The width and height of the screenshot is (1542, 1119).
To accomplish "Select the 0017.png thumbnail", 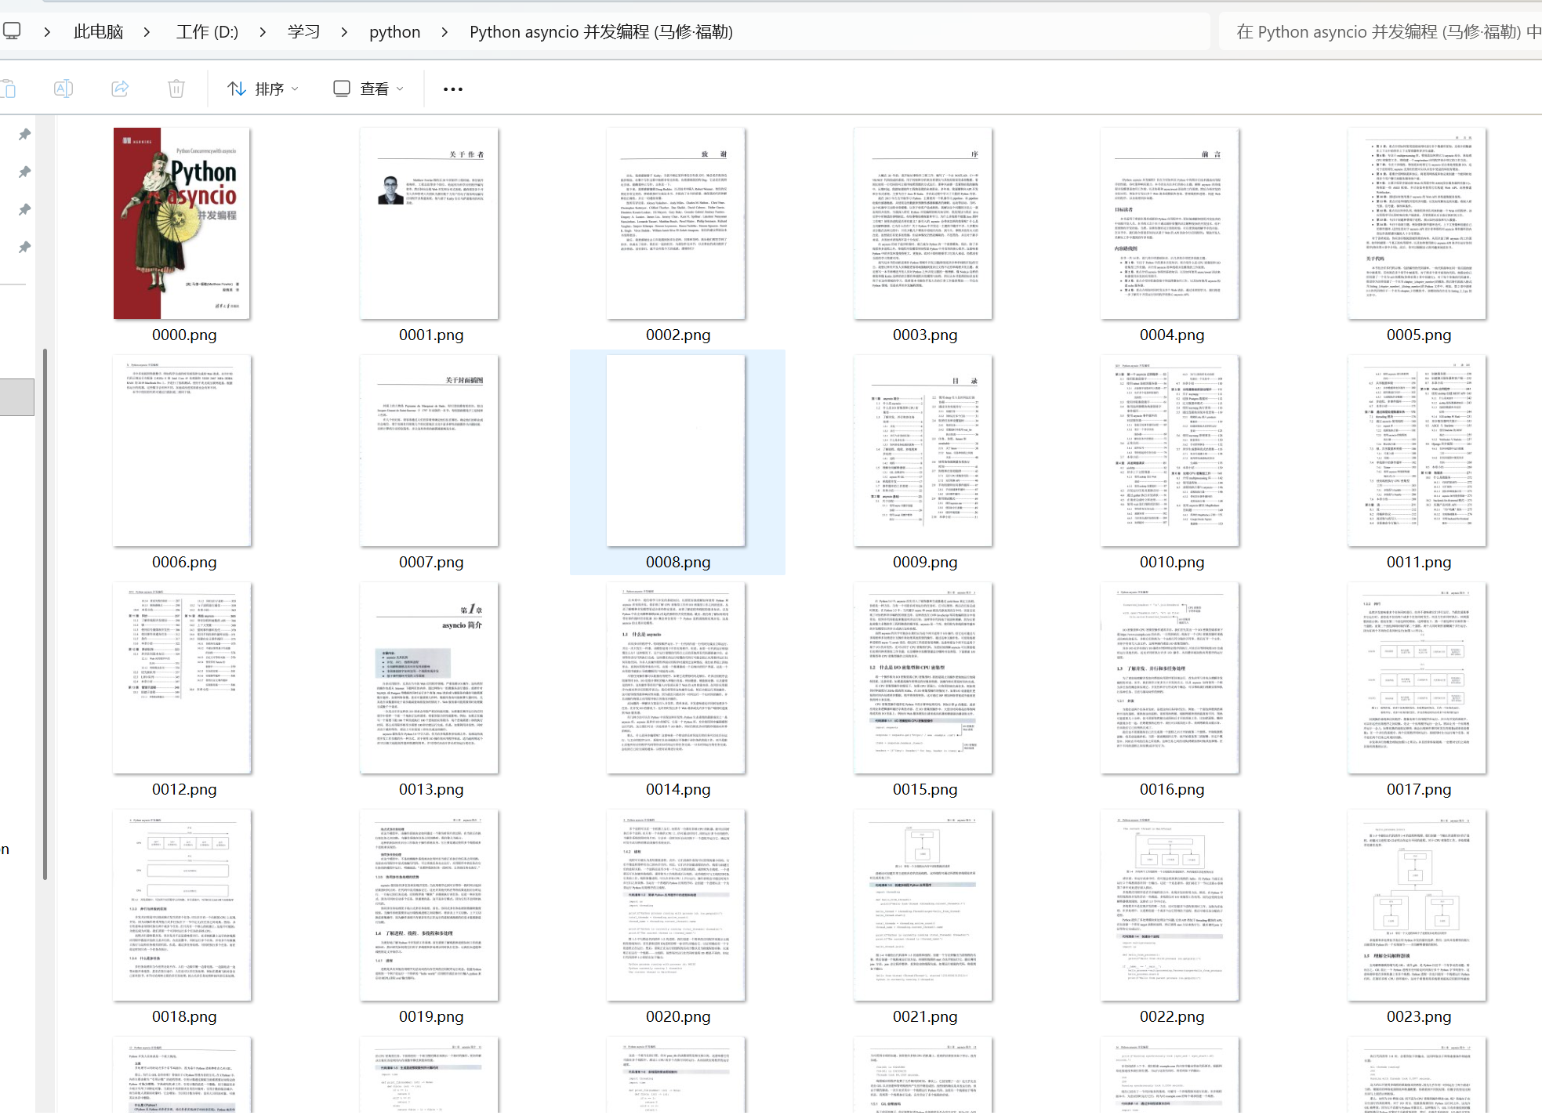I will tap(1417, 678).
